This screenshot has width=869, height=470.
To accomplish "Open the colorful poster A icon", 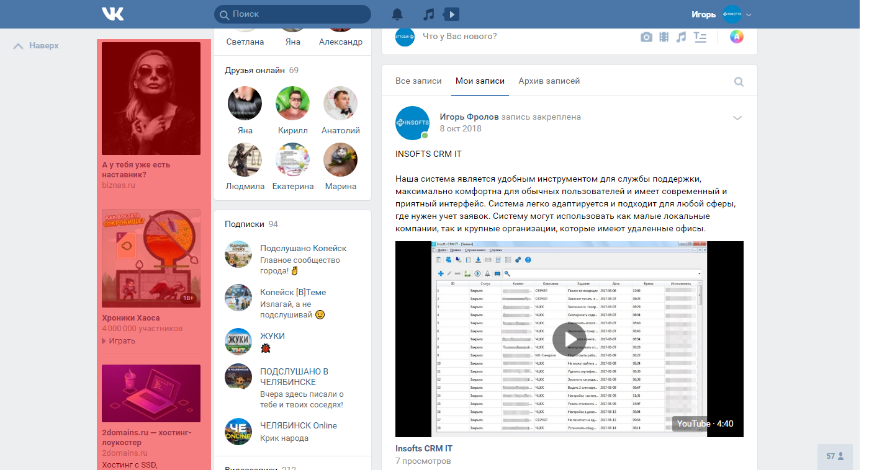I will point(736,37).
